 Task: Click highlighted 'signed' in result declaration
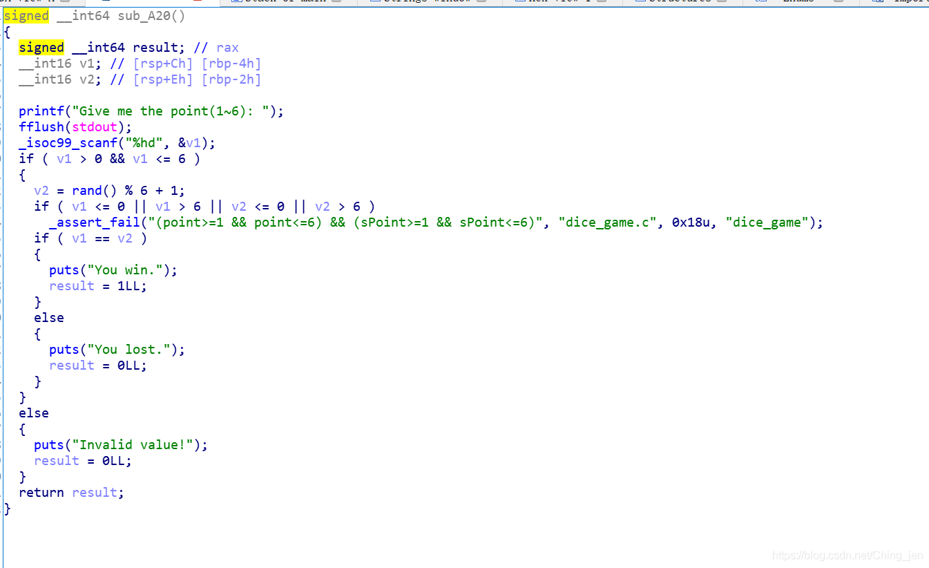click(x=41, y=48)
